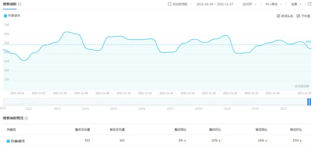
Task: Enable the 对比时间段 checkbox
Action: [x=169, y=4]
